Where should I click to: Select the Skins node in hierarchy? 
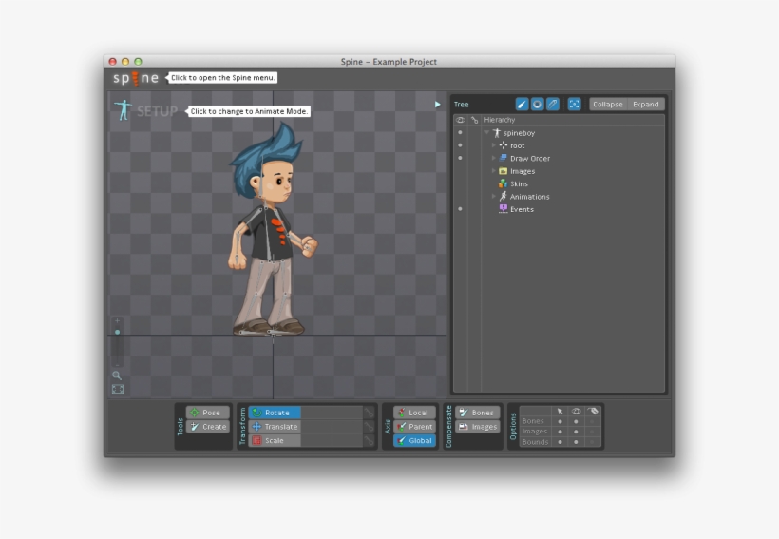(x=519, y=183)
